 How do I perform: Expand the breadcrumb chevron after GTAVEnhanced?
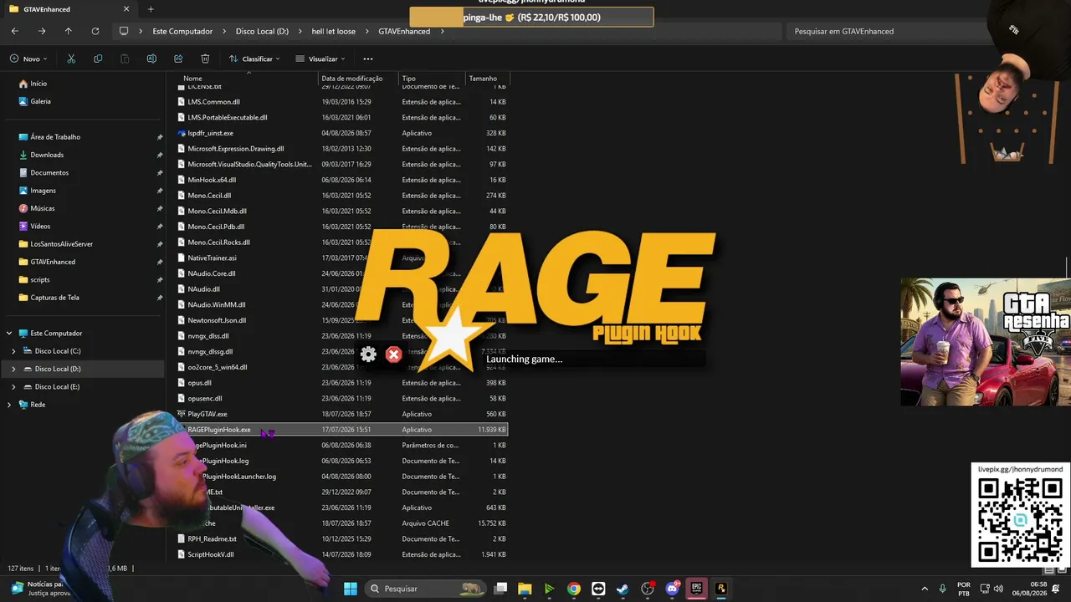click(443, 31)
